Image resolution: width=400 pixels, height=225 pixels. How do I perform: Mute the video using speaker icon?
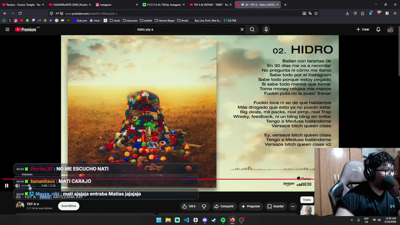(17, 186)
